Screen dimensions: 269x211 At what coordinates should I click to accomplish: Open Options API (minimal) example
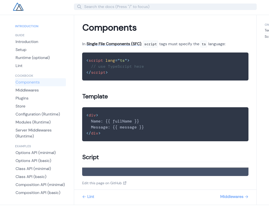(36, 153)
